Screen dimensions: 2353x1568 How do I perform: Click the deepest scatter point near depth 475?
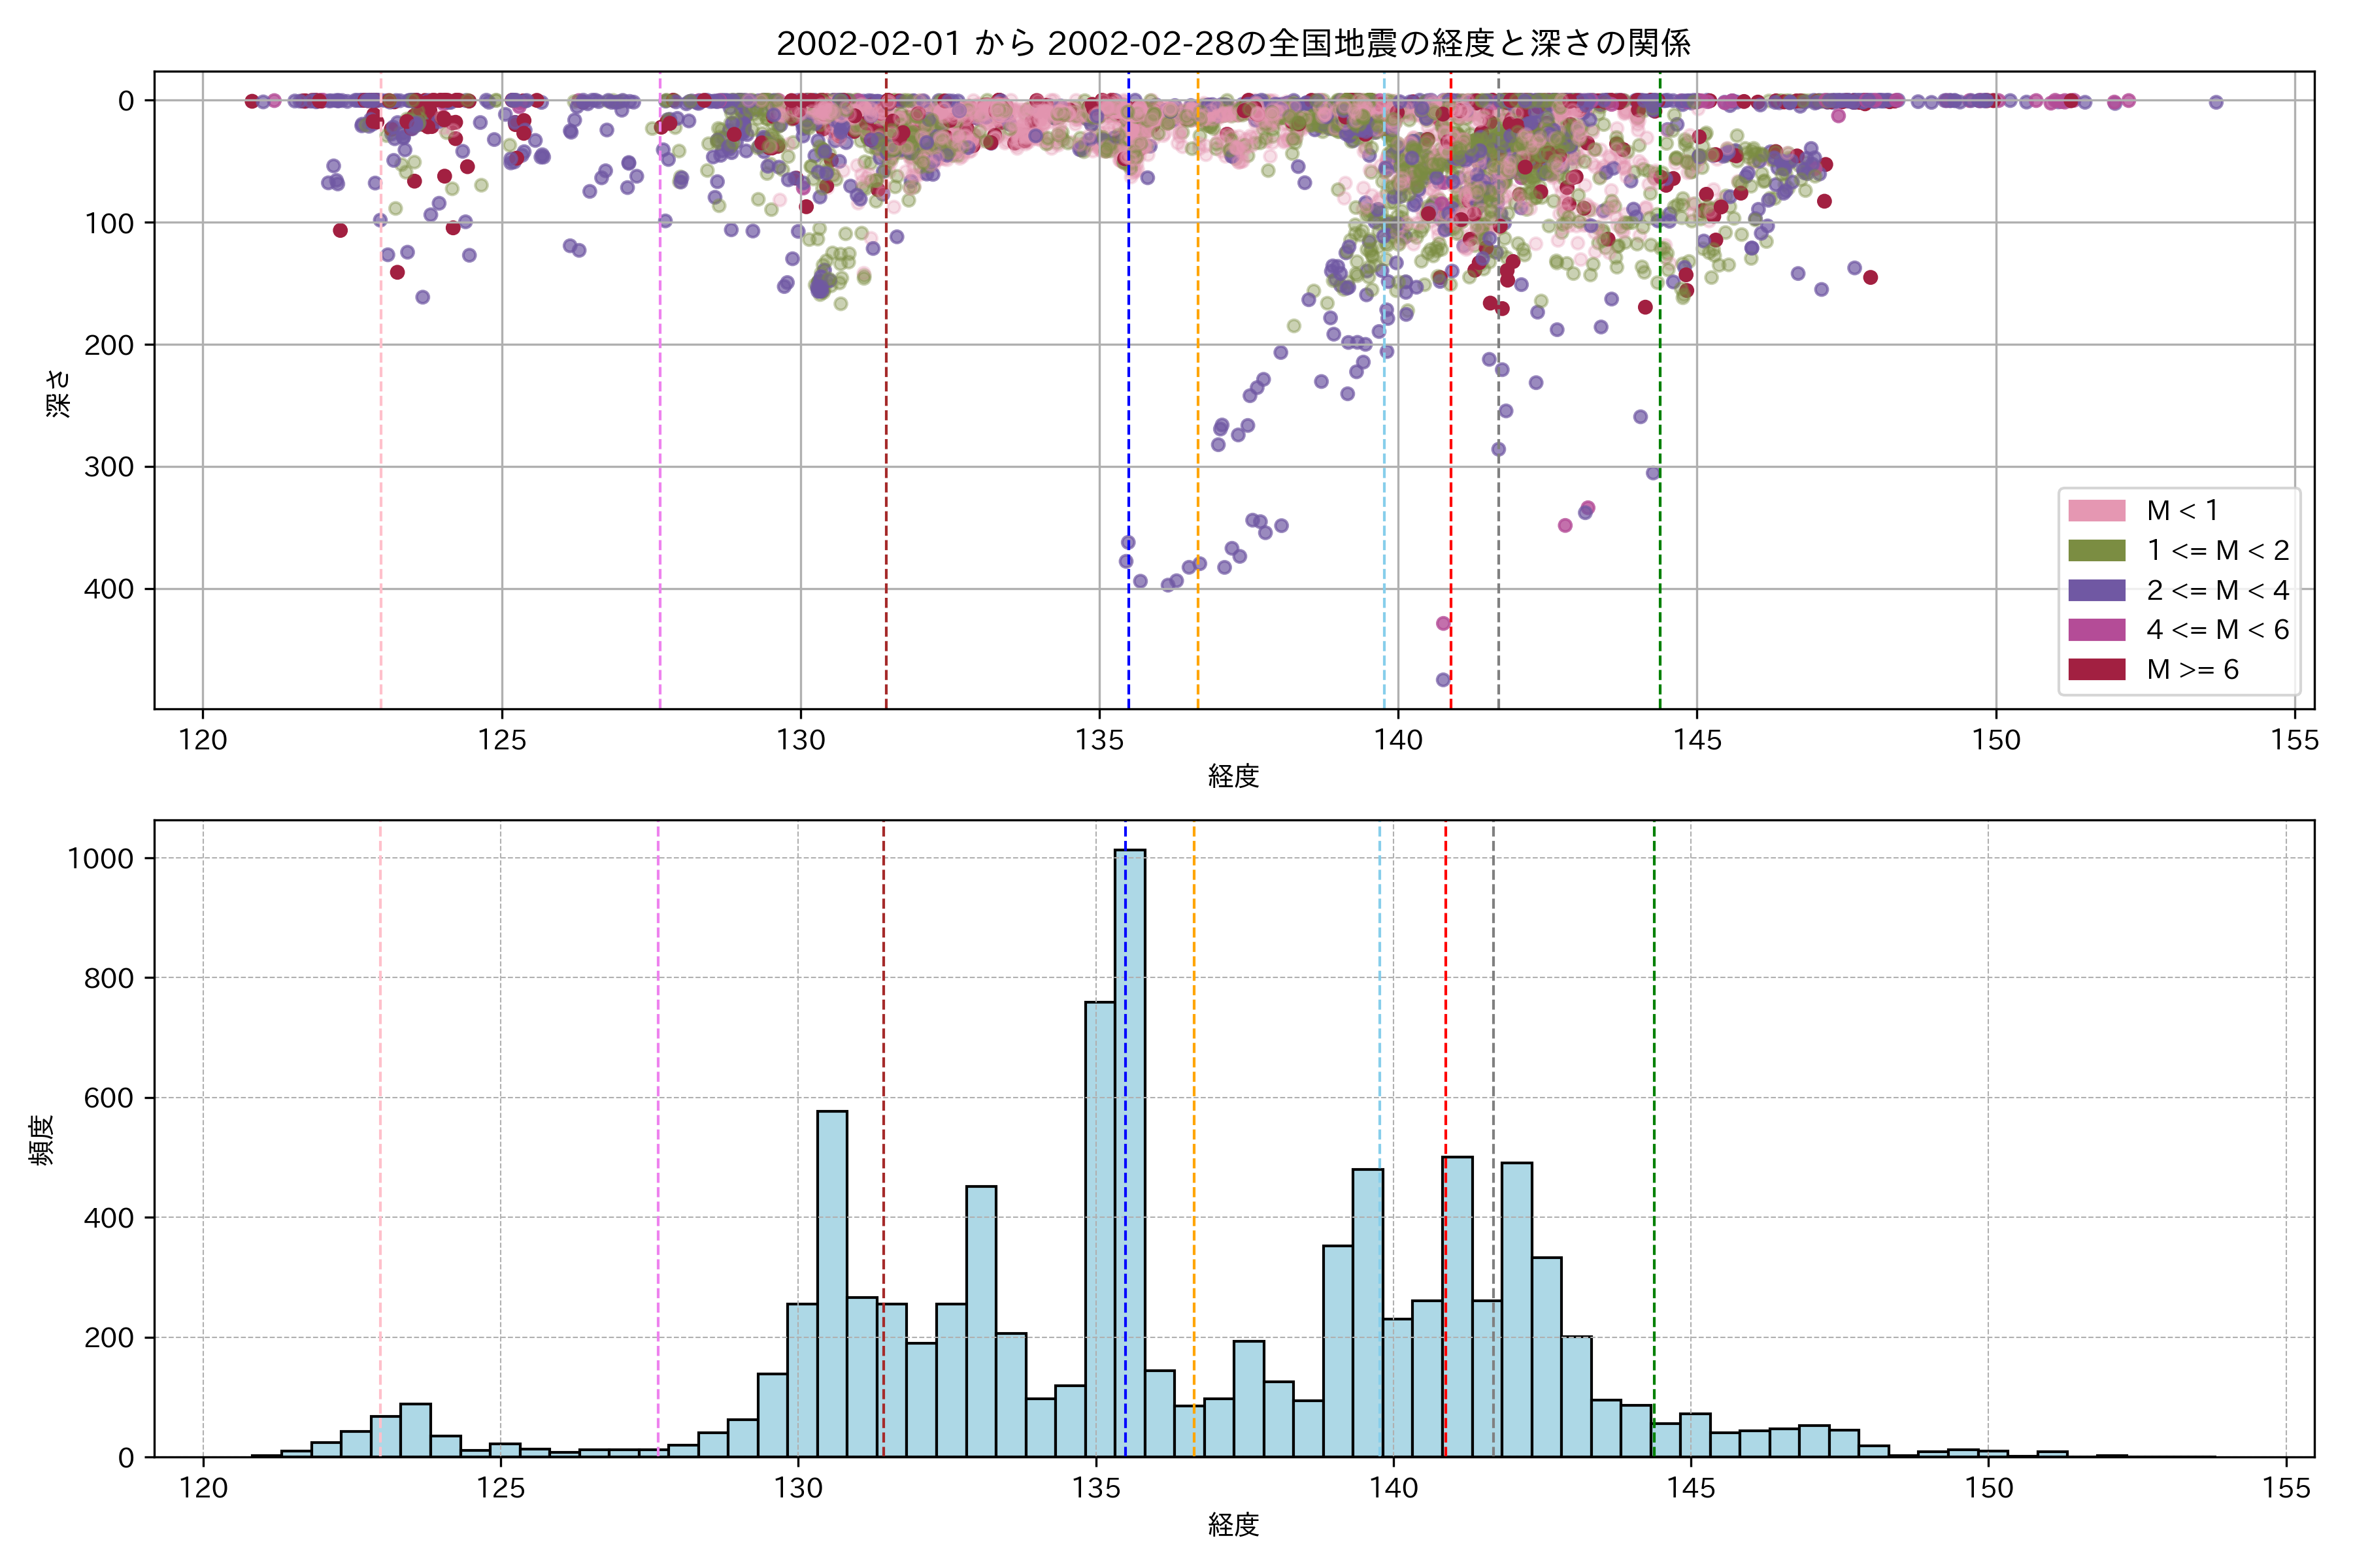pos(1443,680)
